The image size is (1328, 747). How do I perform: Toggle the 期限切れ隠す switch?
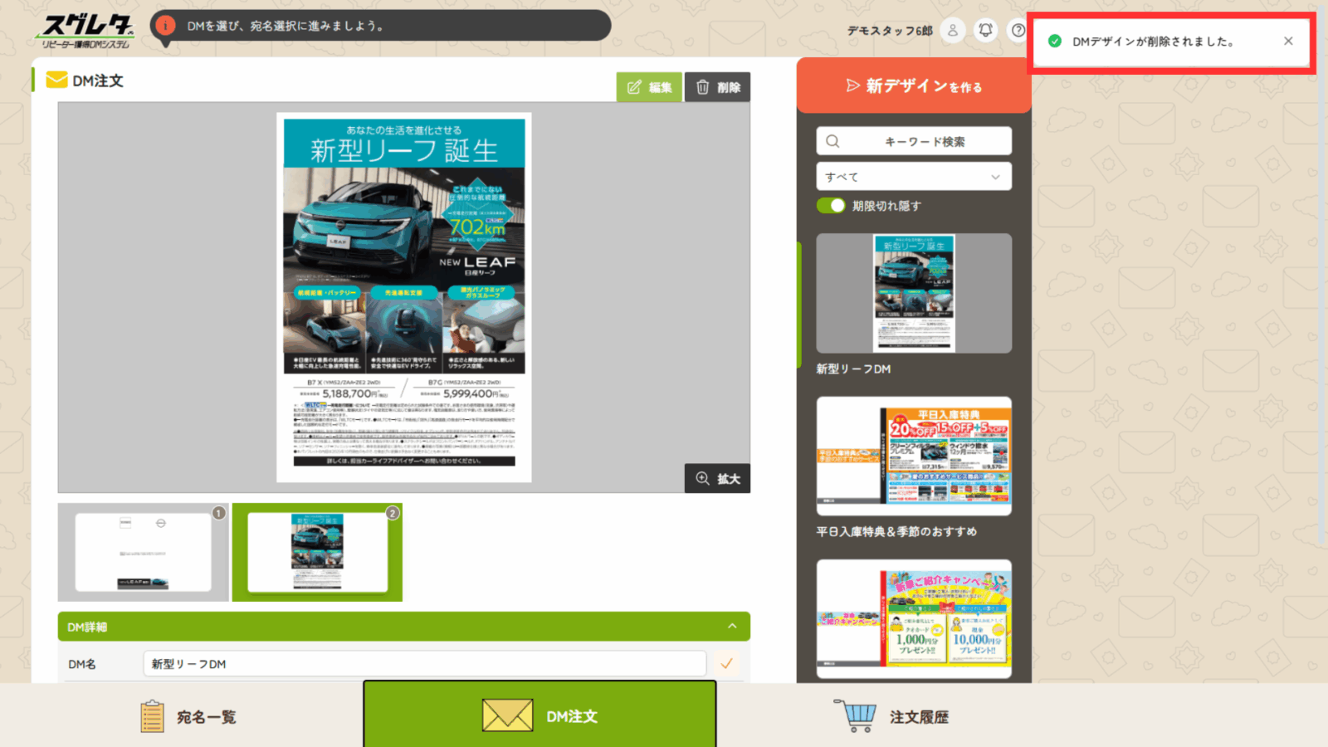click(831, 206)
